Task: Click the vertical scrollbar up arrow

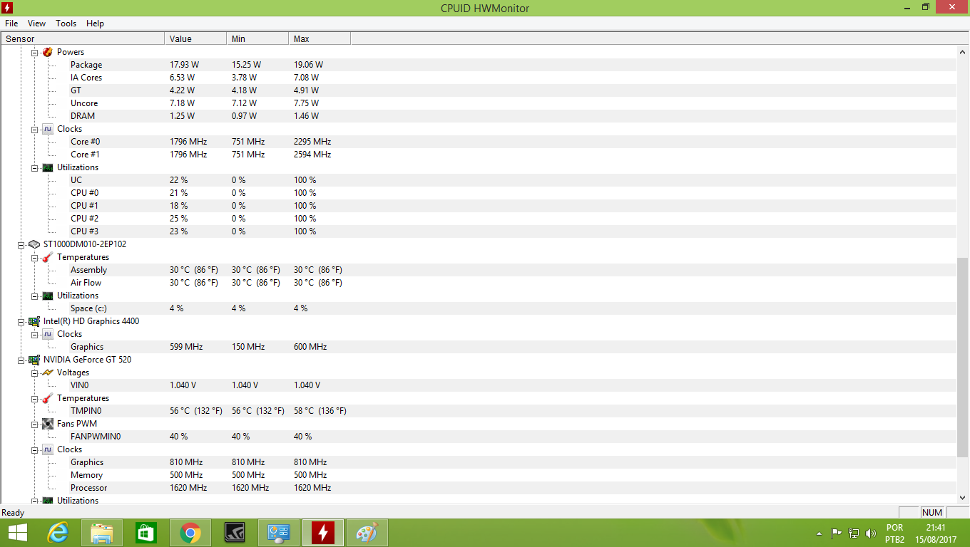Action: pyautogui.click(x=962, y=52)
